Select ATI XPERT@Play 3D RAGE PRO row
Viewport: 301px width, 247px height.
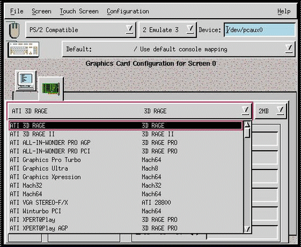point(126,219)
